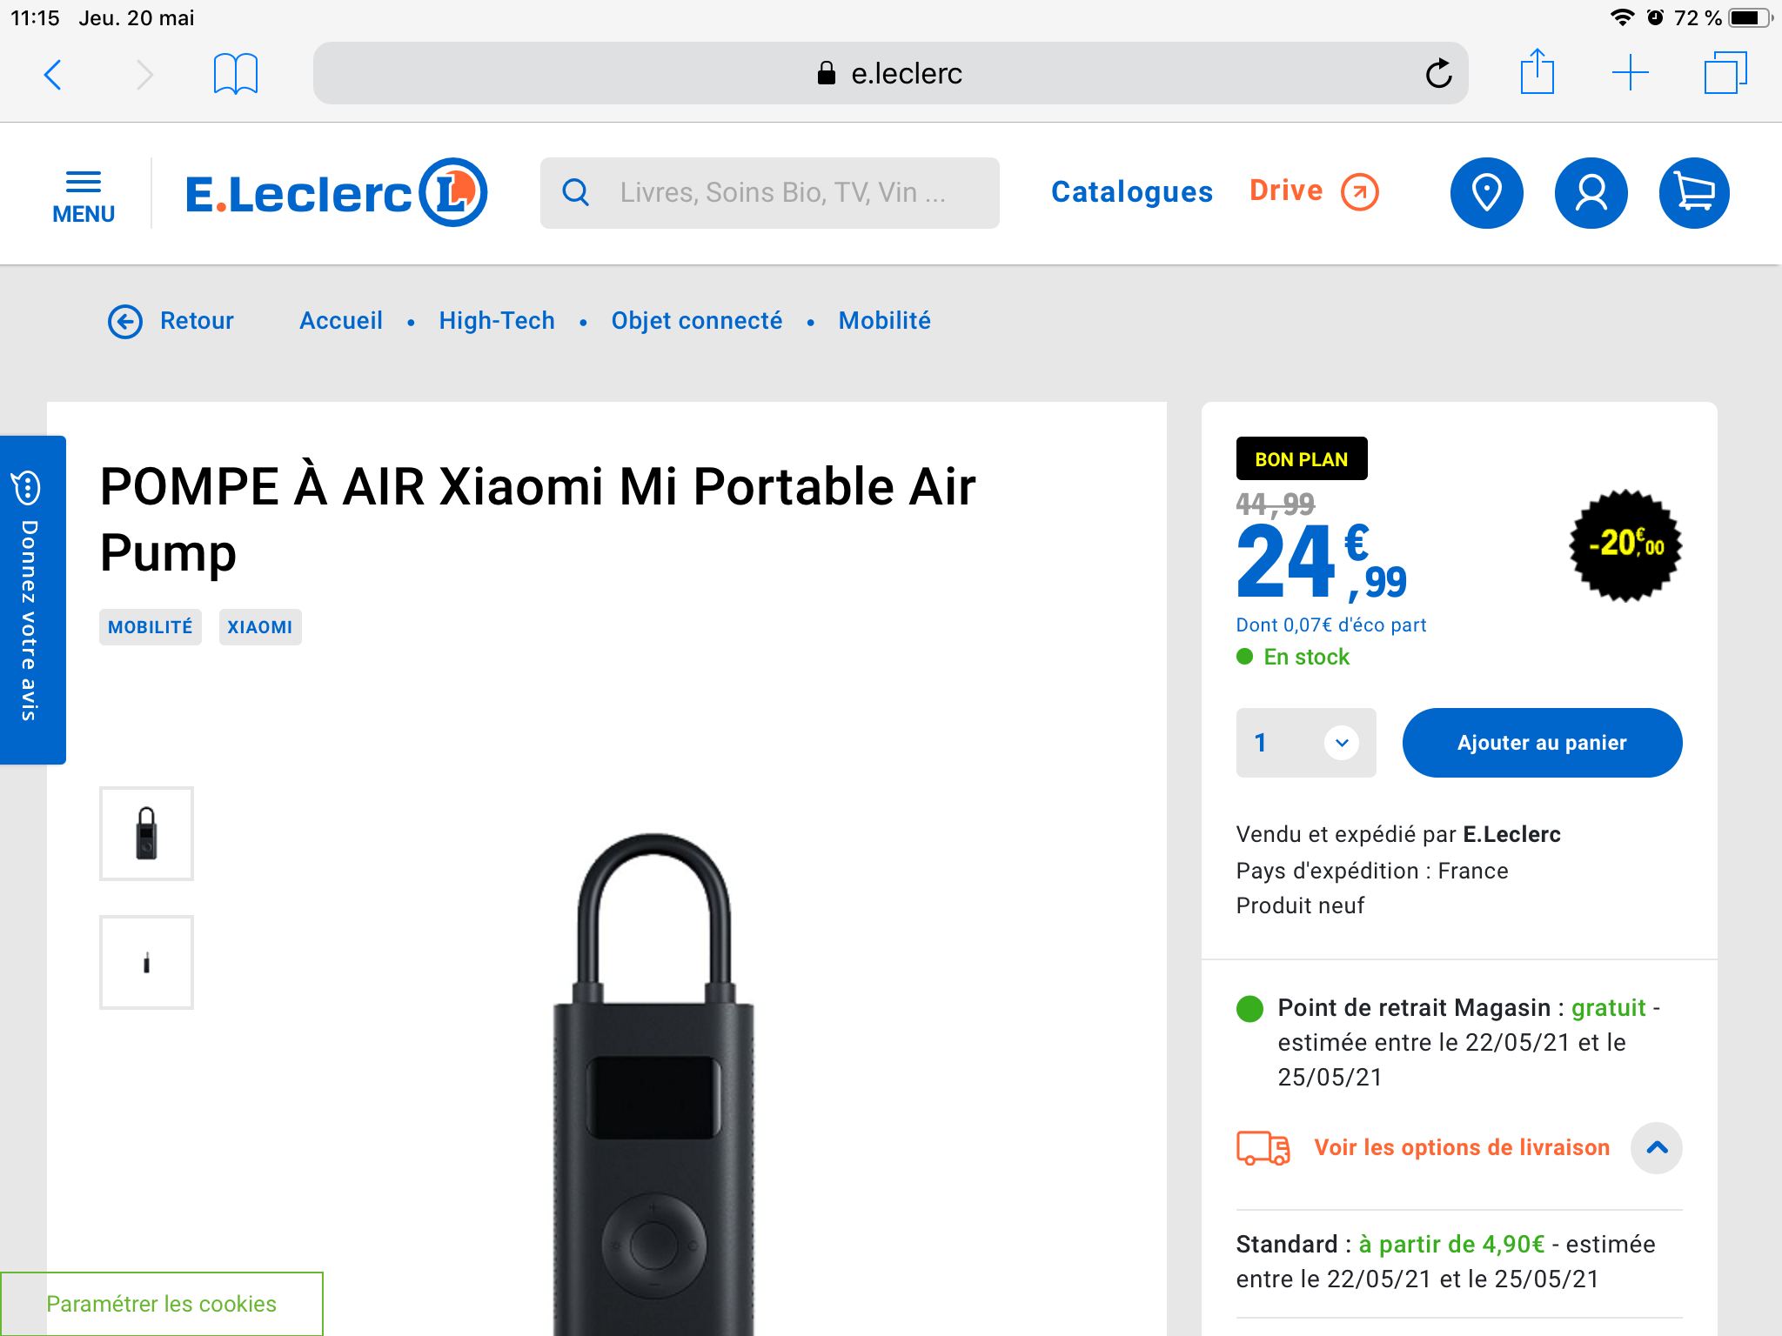
Task: Click Ajouter au panier button
Action: coord(1542,743)
